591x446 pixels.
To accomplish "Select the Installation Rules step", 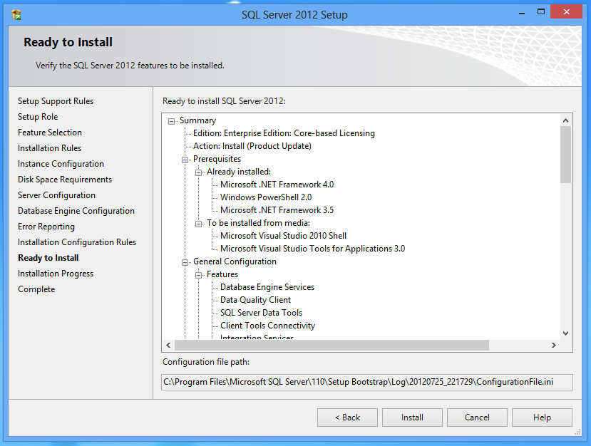I will tap(49, 148).
